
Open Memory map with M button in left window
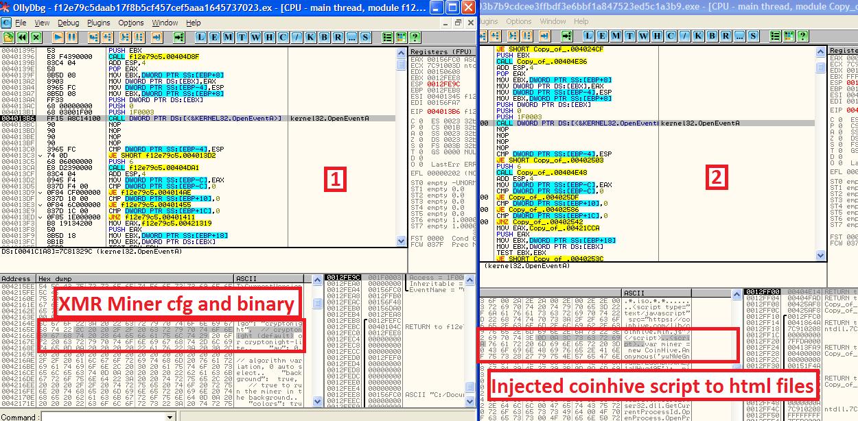point(227,36)
